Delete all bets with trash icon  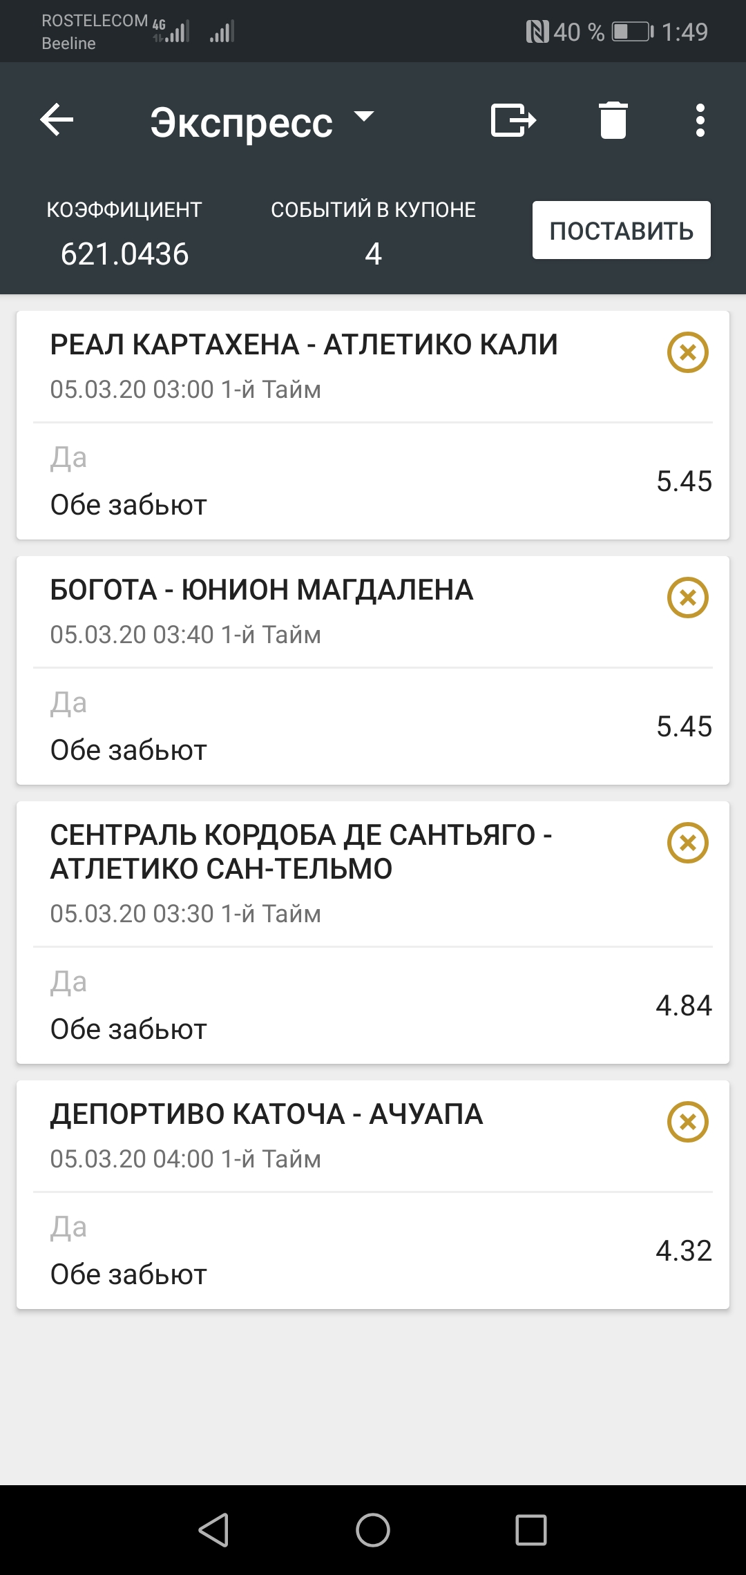613,120
